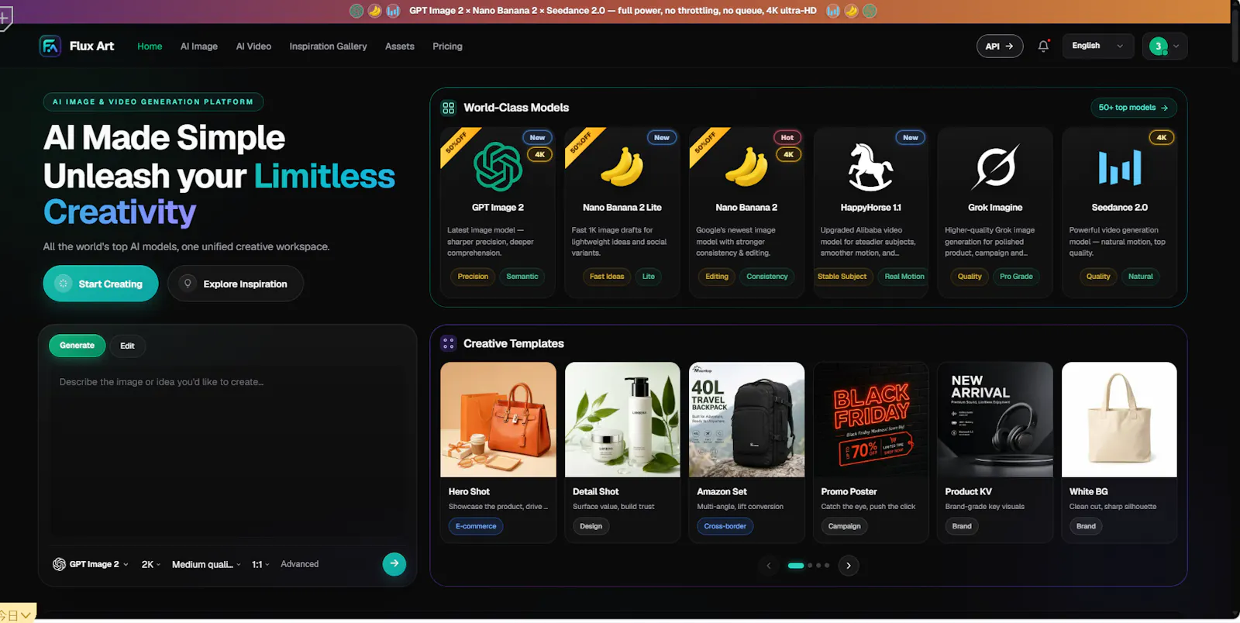Click the lightbulb icon in Explore Inspiration
The height and width of the screenshot is (623, 1240).
[188, 284]
